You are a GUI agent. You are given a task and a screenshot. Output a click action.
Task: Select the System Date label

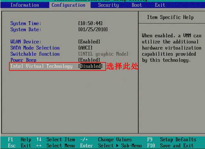26,29
